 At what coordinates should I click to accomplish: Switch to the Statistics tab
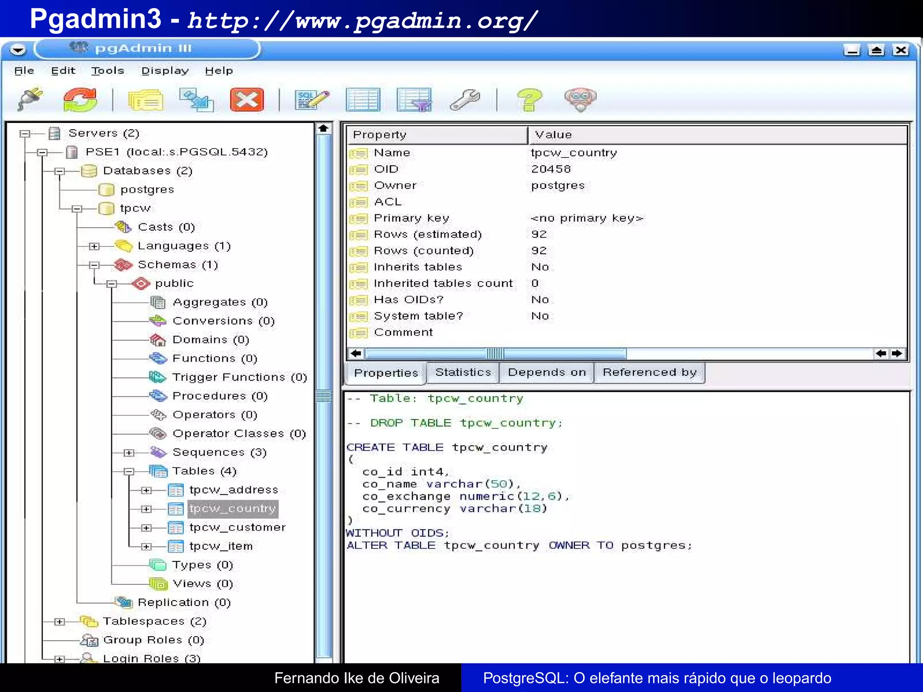pyautogui.click(x=463, y=373)
